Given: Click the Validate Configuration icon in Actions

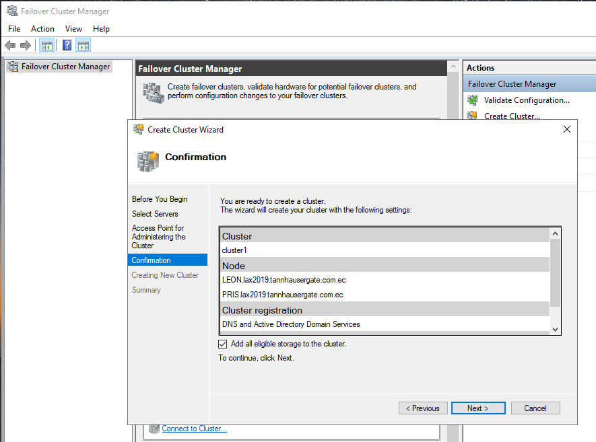Looking at the screenshot, I should (472, 100).
